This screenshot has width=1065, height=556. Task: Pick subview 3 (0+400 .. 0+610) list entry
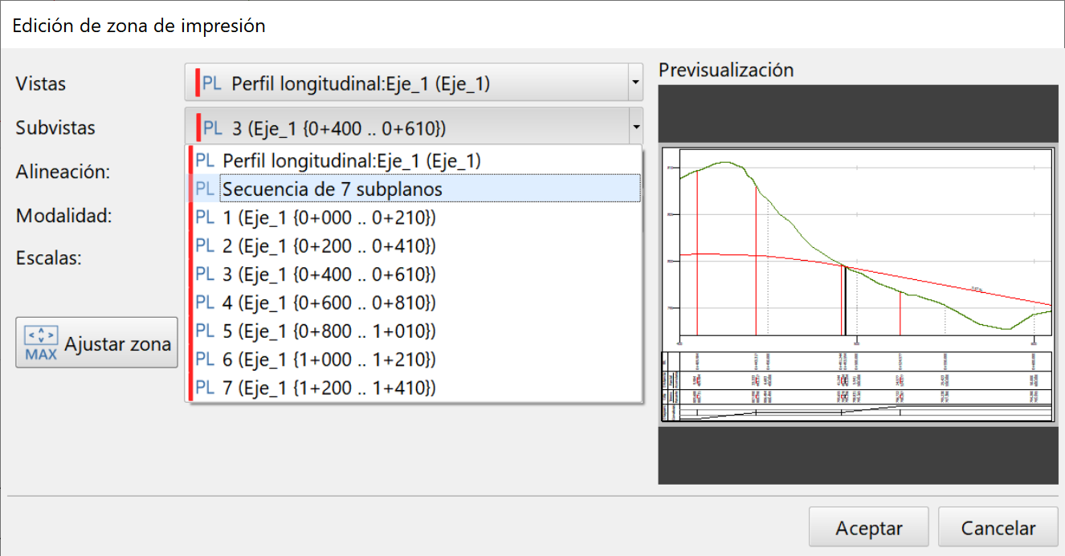point(414,274)
